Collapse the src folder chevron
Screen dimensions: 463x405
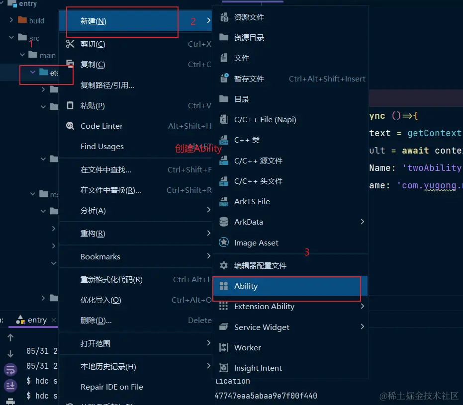[x=11, y=37]
